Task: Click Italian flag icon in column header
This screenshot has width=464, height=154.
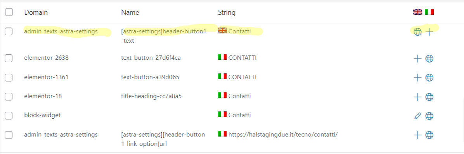Action: 429,12
